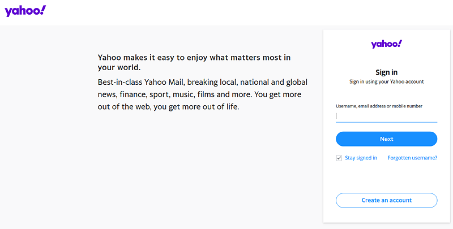The height and width of the screenshot is (229, 453).
Task: Click the Sign in heading
Action: tap(386, 72)
